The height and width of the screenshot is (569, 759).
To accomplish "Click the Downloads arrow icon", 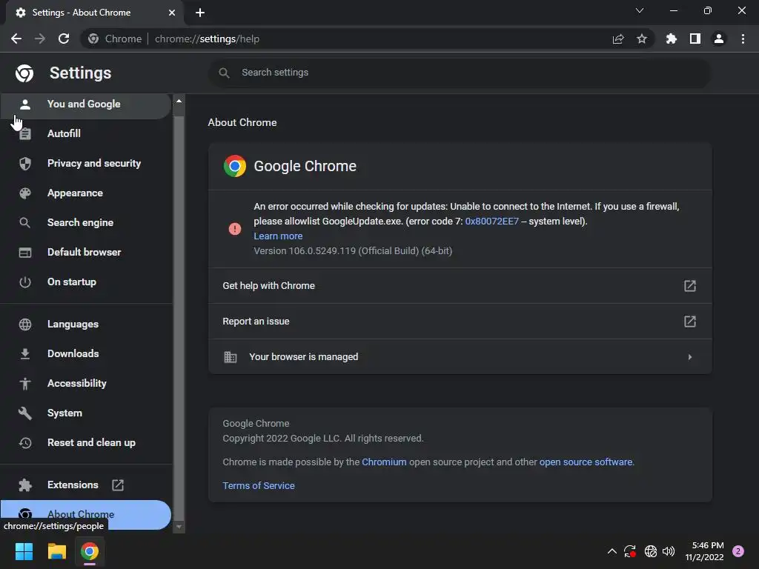I will [24, 353].
